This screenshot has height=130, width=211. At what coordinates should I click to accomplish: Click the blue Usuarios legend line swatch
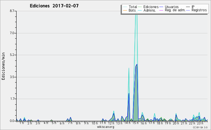(x=161, y=7)
